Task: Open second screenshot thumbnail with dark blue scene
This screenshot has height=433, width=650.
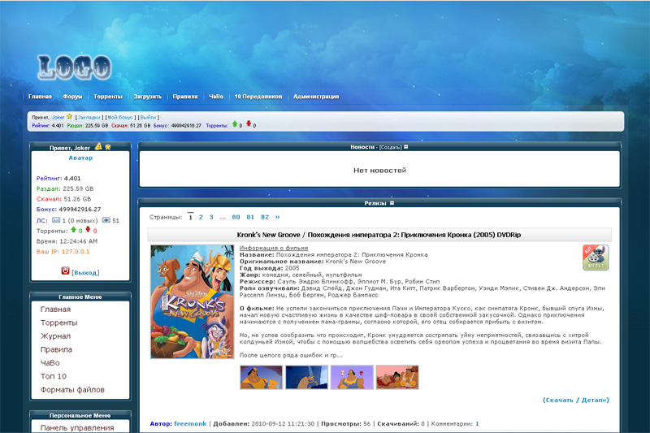Action: coord(307,378)
